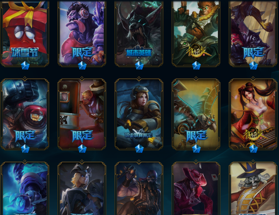Click blue gem under the robot fist card
279x215 pixels.
[x=25, y=149]
